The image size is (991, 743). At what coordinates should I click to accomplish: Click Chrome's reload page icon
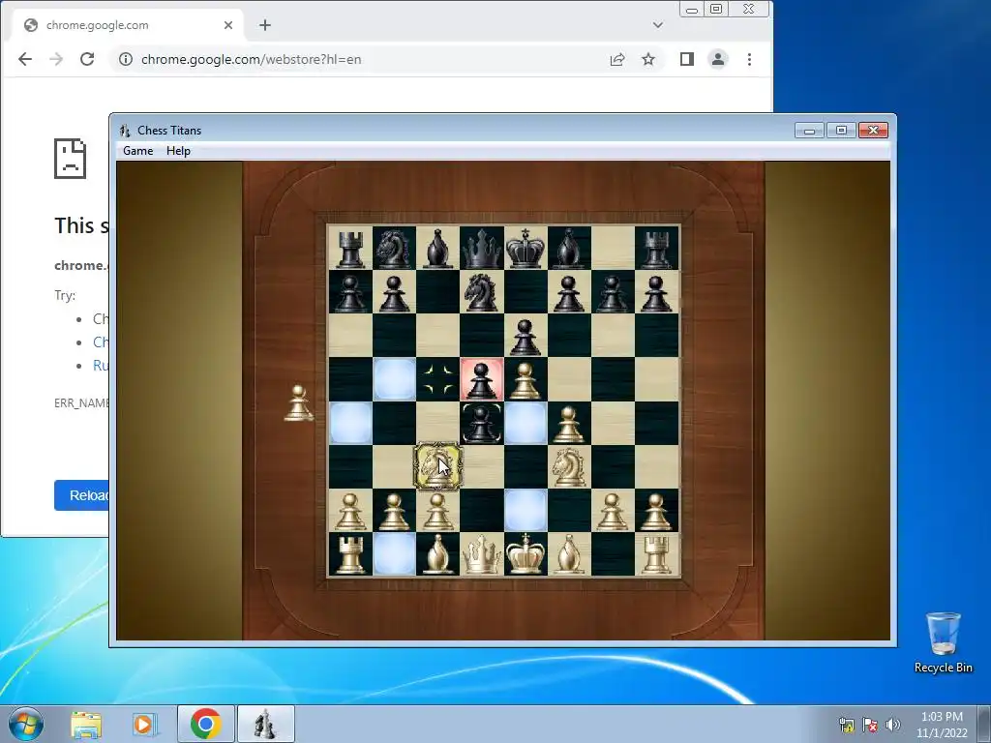(x=87, y=59)
